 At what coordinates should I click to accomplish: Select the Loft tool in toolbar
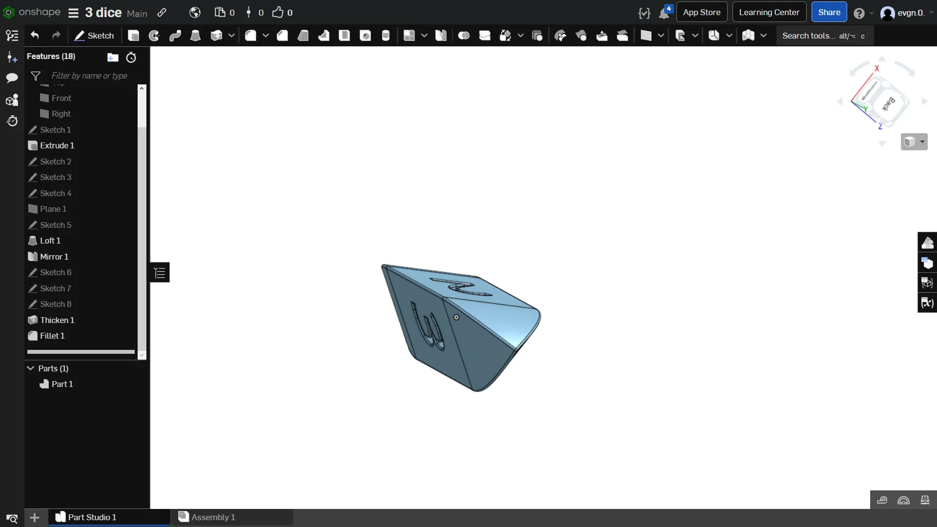click(195, 36)
